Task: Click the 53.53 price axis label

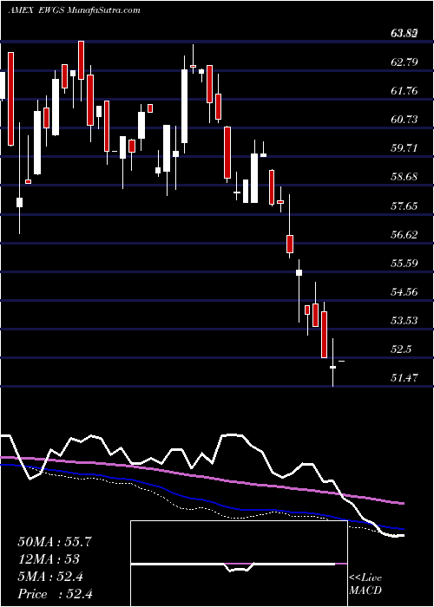Action: click(x=404, y=320)
